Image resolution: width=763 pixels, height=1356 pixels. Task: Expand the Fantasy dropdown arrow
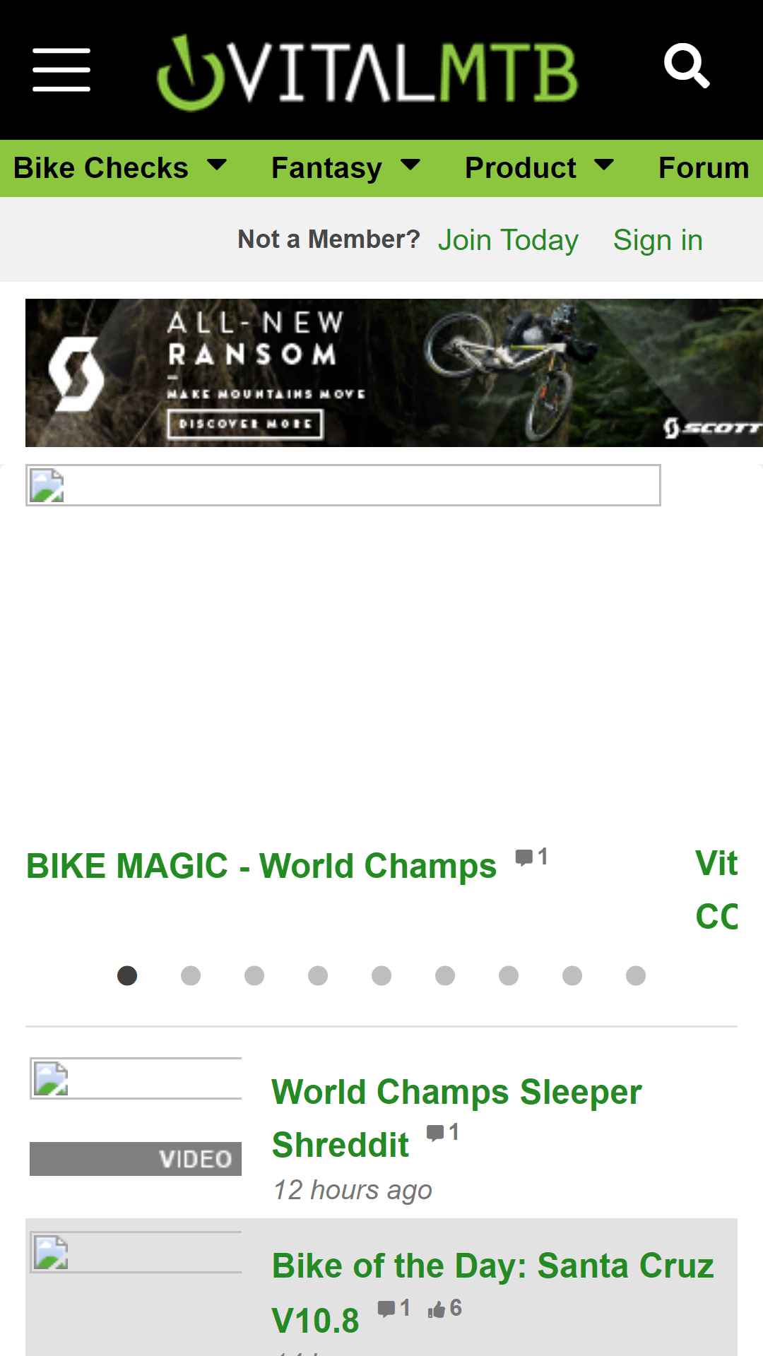pos(410,165)
